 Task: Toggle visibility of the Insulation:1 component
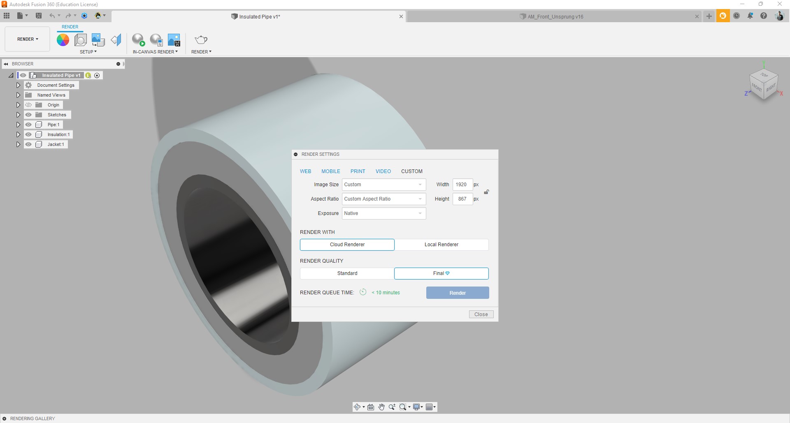click(x=28, y=134)
